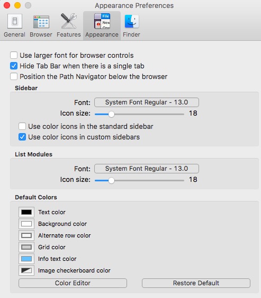Select the Appearance preferences icon
261x298 pixels.
102,25
